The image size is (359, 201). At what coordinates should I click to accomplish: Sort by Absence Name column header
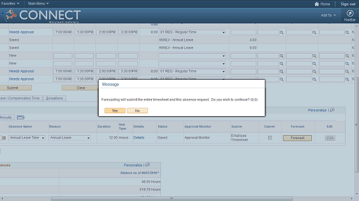[x=20, y=127]
